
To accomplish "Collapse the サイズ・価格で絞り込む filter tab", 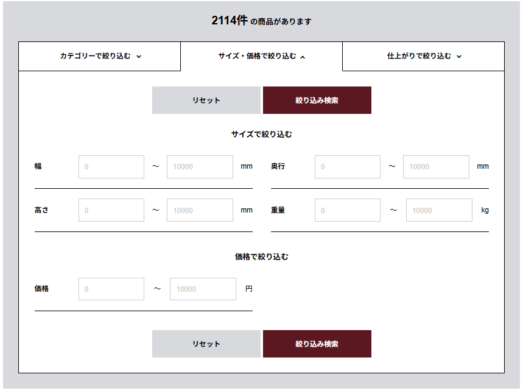I will pyautogui.click(x=261, y=57).
